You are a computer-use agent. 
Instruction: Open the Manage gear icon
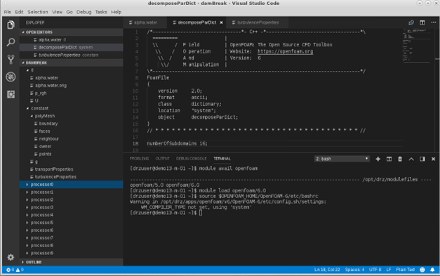11,257
